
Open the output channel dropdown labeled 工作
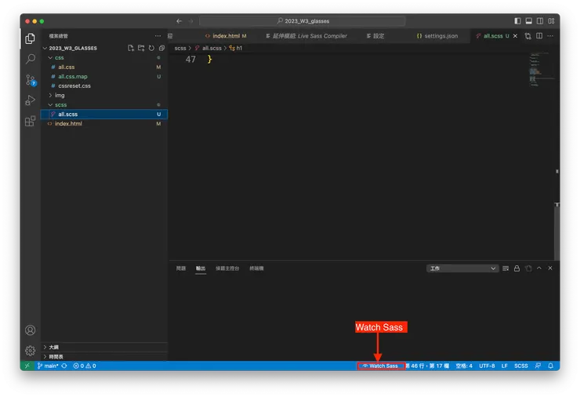click(462, 268)
